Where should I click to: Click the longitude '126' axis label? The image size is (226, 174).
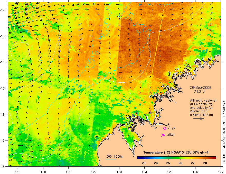pyautogui.click(x=195, y=172)
